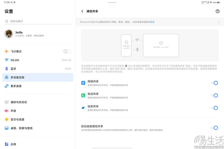Open 更多连接 menu item
The height and width of the screenshot is (149, 224).
pos(38,86)
